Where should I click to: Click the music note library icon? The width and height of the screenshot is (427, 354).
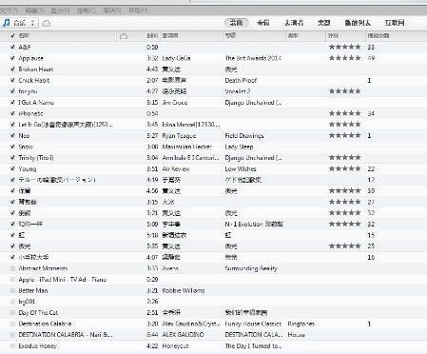[7, 23]
